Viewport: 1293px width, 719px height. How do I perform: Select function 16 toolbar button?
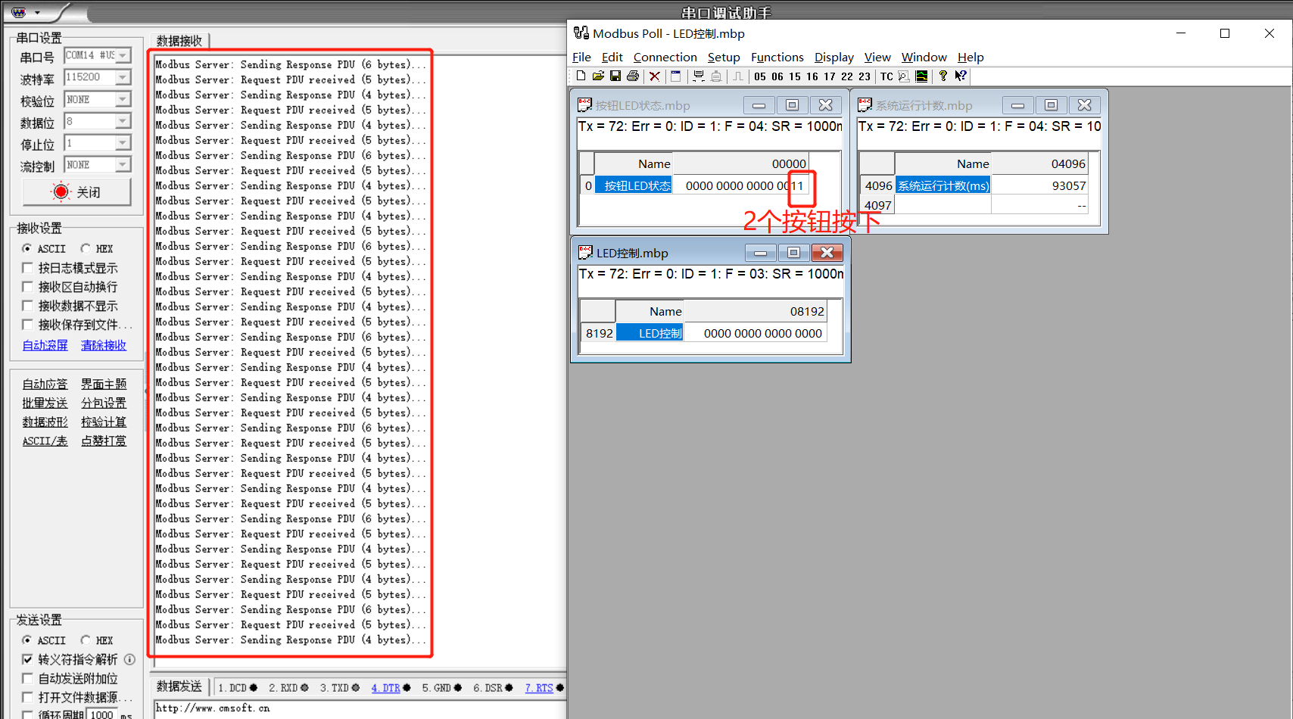pos(812,76)
